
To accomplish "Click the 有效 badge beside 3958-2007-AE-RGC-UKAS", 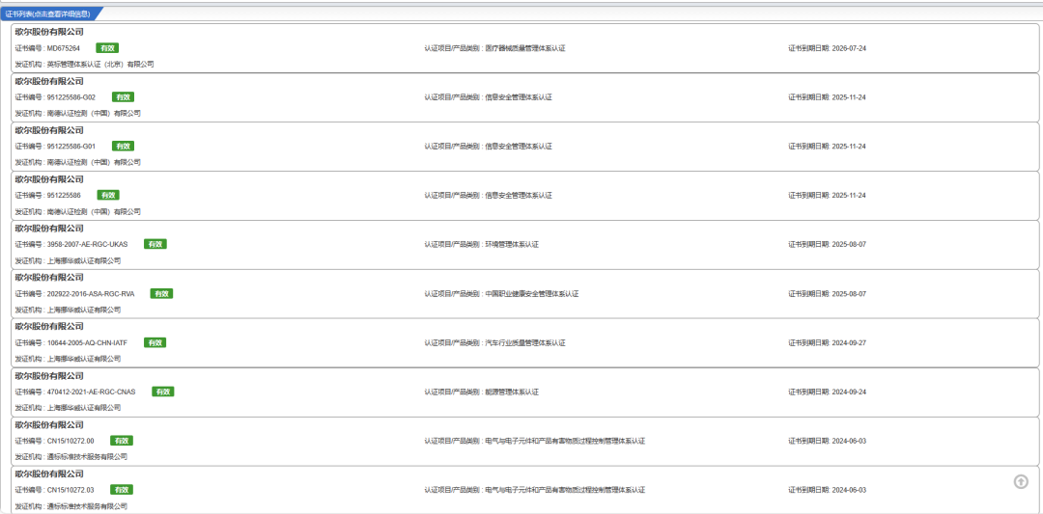I will pos(155,244).
